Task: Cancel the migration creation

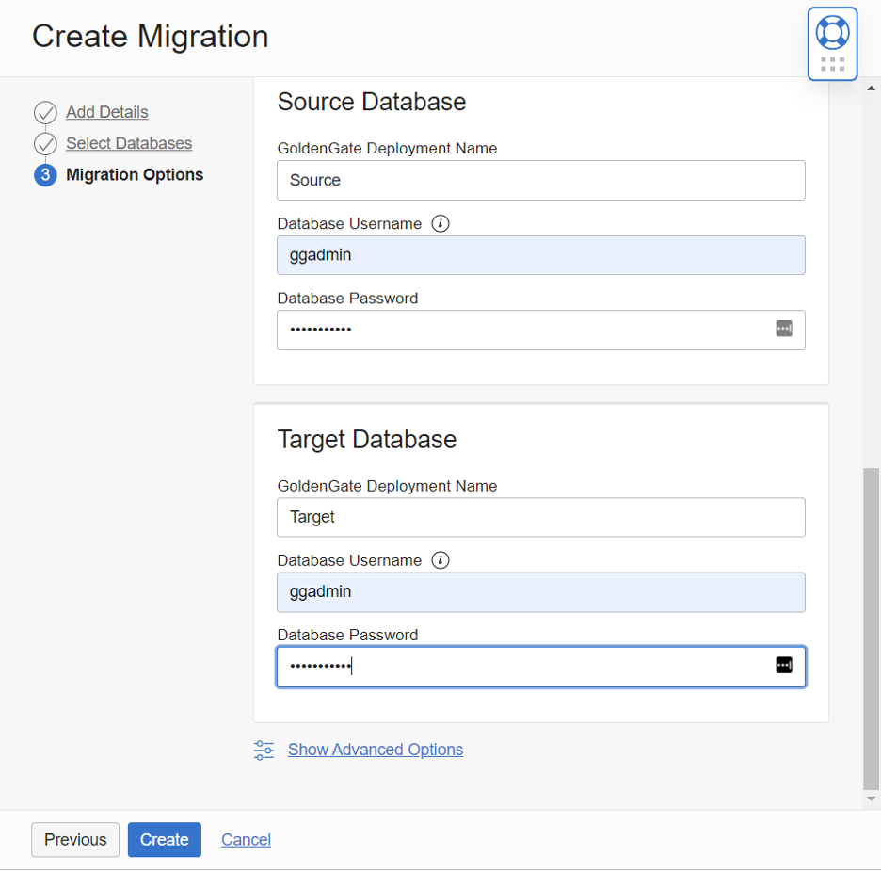Action: pos(246,839)
